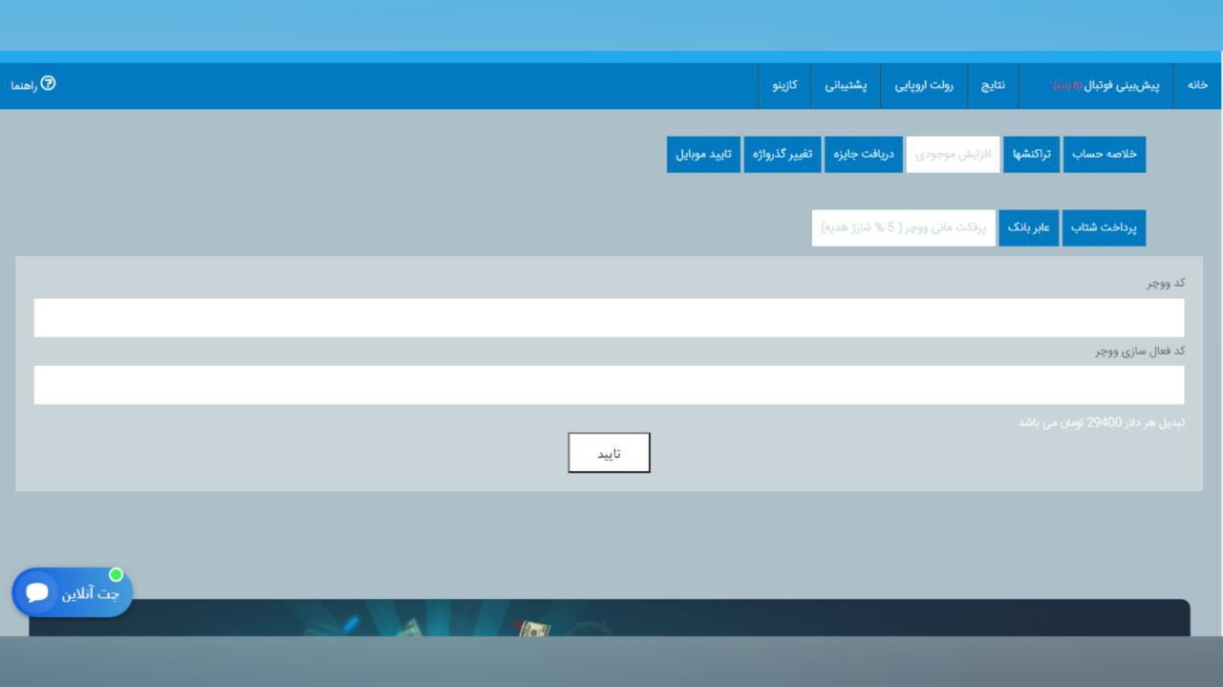Select پشتیبانی support in the navbar
The width and height of the screenshot is (1223, 687).
846,85
